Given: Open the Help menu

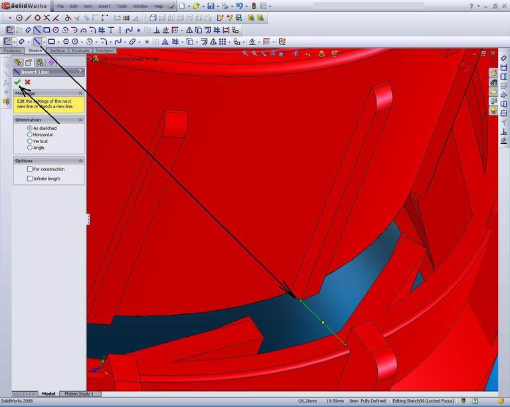Looking at the screenshot, I should click(159, 6).
